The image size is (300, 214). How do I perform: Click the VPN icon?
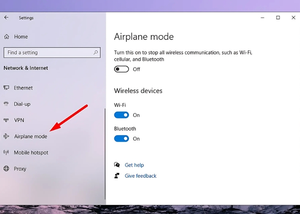click(6, 120)
